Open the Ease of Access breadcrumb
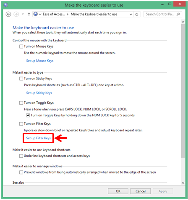Image resolution: width=188 pixels, height=200 pixels. (x=54, y=14)
